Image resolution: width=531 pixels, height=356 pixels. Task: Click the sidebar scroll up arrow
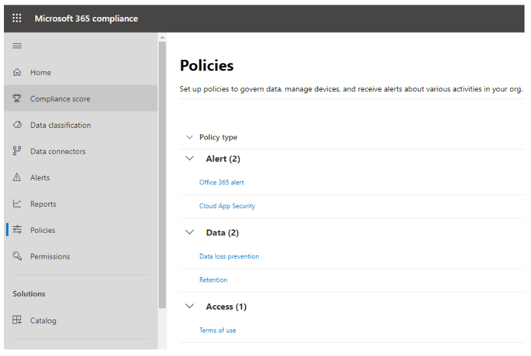click(162, 37)
